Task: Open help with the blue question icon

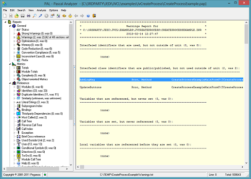Action: [x=88, y=16]
